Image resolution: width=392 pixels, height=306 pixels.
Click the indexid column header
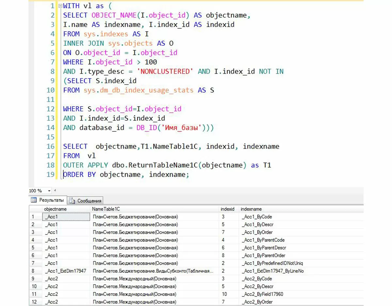point(229,209)
